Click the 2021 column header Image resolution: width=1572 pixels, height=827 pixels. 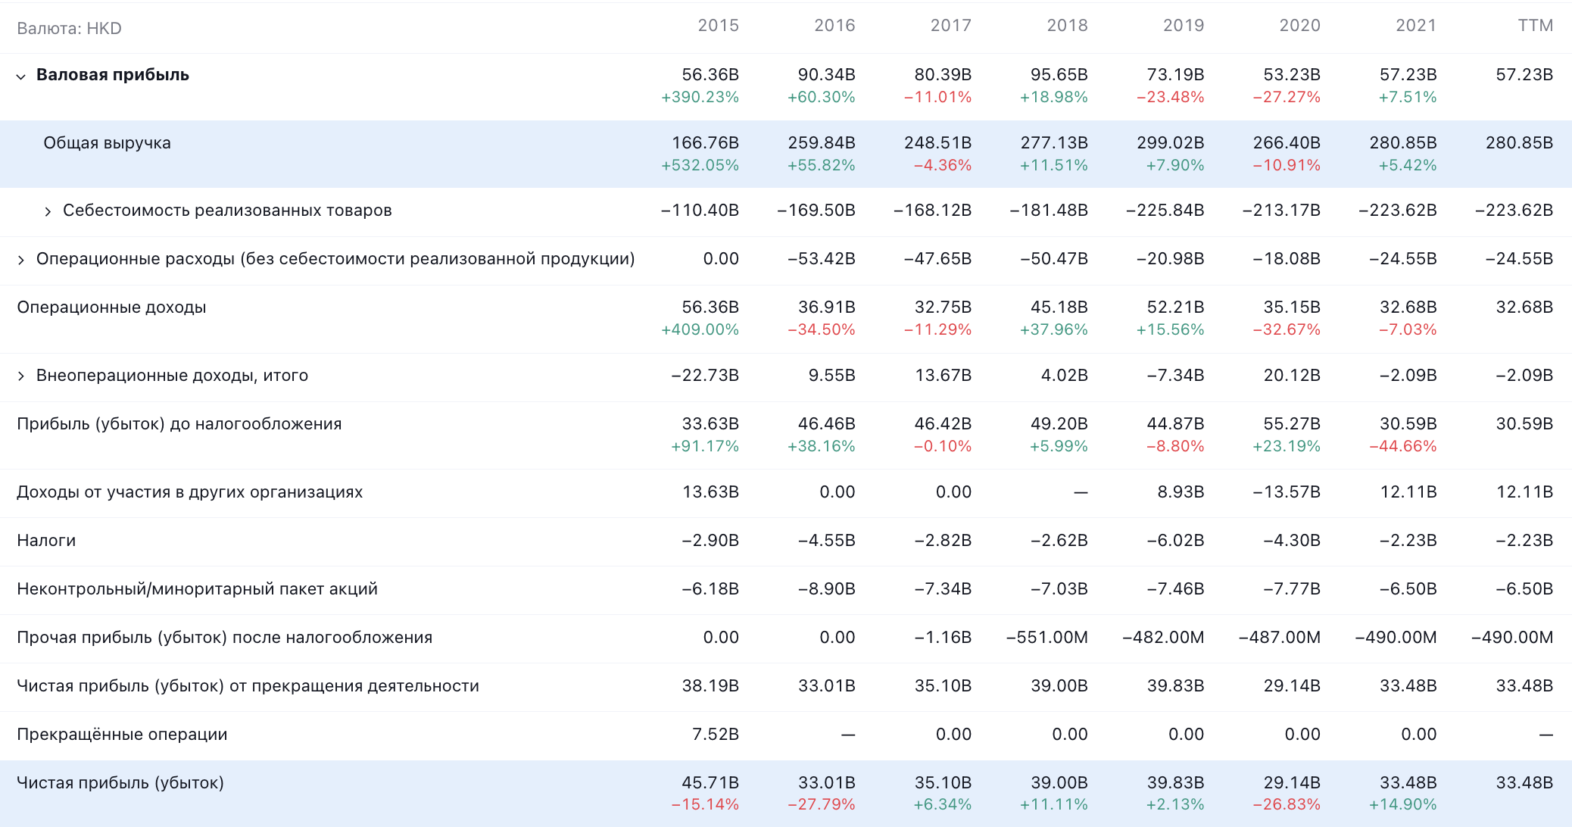coord(1416,26)
